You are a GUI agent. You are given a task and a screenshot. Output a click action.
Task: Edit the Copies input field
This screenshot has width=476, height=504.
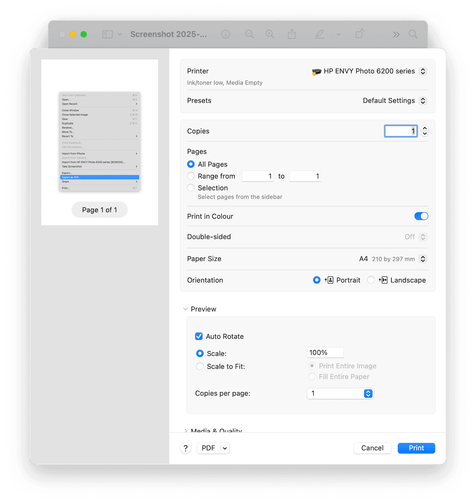(x=401, y=131)
